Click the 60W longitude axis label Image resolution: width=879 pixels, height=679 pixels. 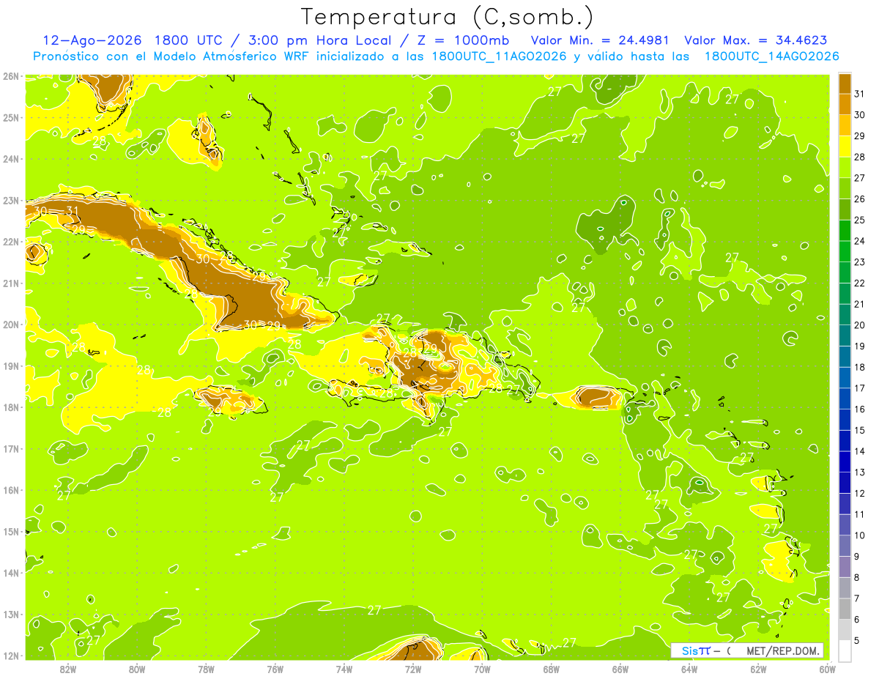pyautogui.click(x=827, y=669)
